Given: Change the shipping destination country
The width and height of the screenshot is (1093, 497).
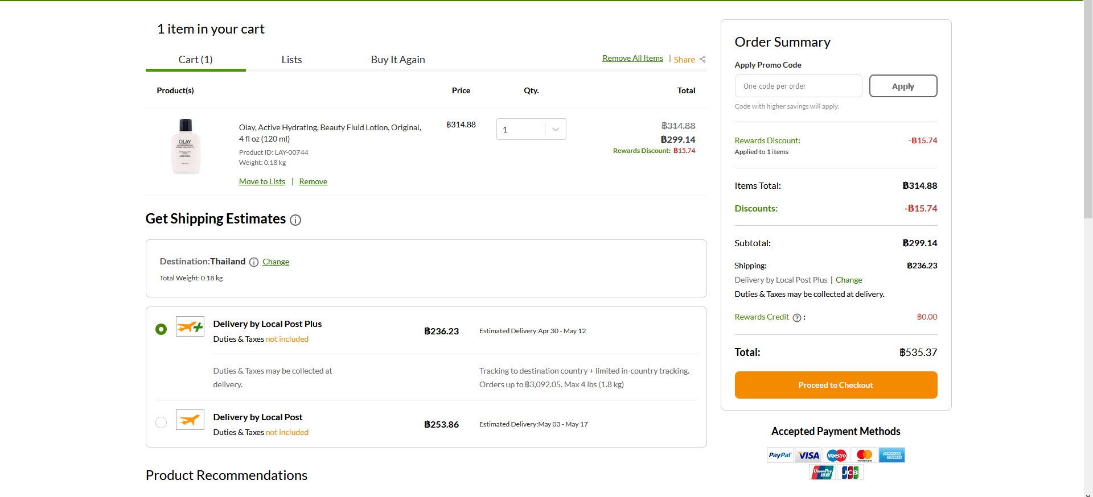Looking at the screenshot, I should (276, 262).
